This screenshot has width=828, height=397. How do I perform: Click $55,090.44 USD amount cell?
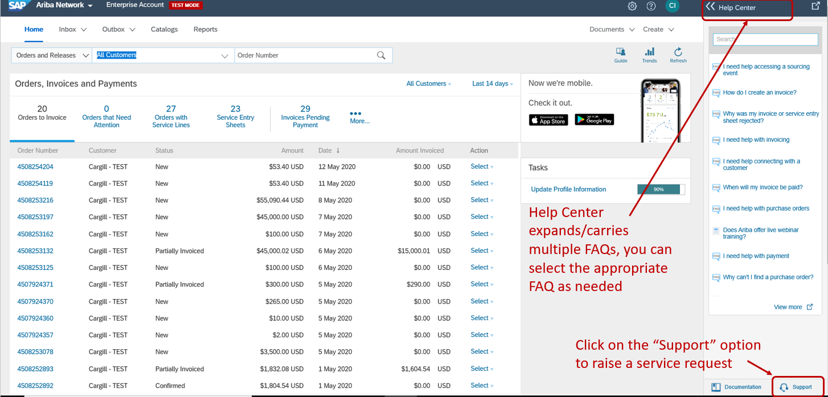[x=280, y=200]
